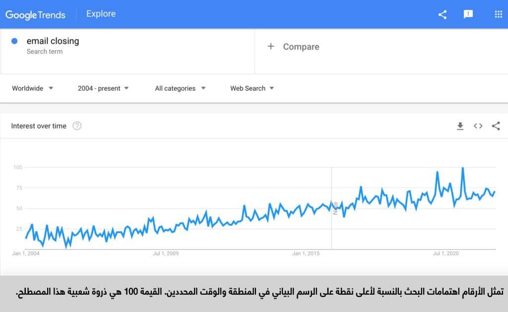The height and width of the screenshot is (312, 508).
Task: Download the Interest over time CSV
Action: (x=460, y=126)
